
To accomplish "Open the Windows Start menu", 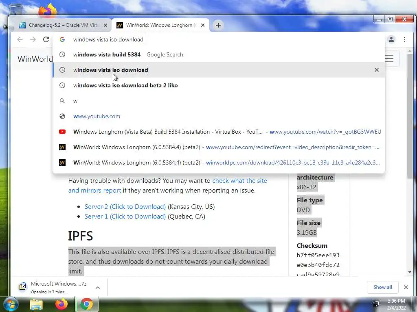I will point(10,304).
